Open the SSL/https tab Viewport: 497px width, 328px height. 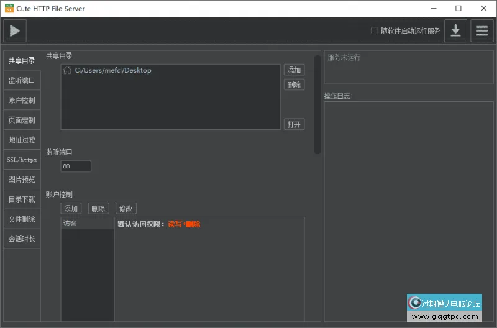click(22, 160)
